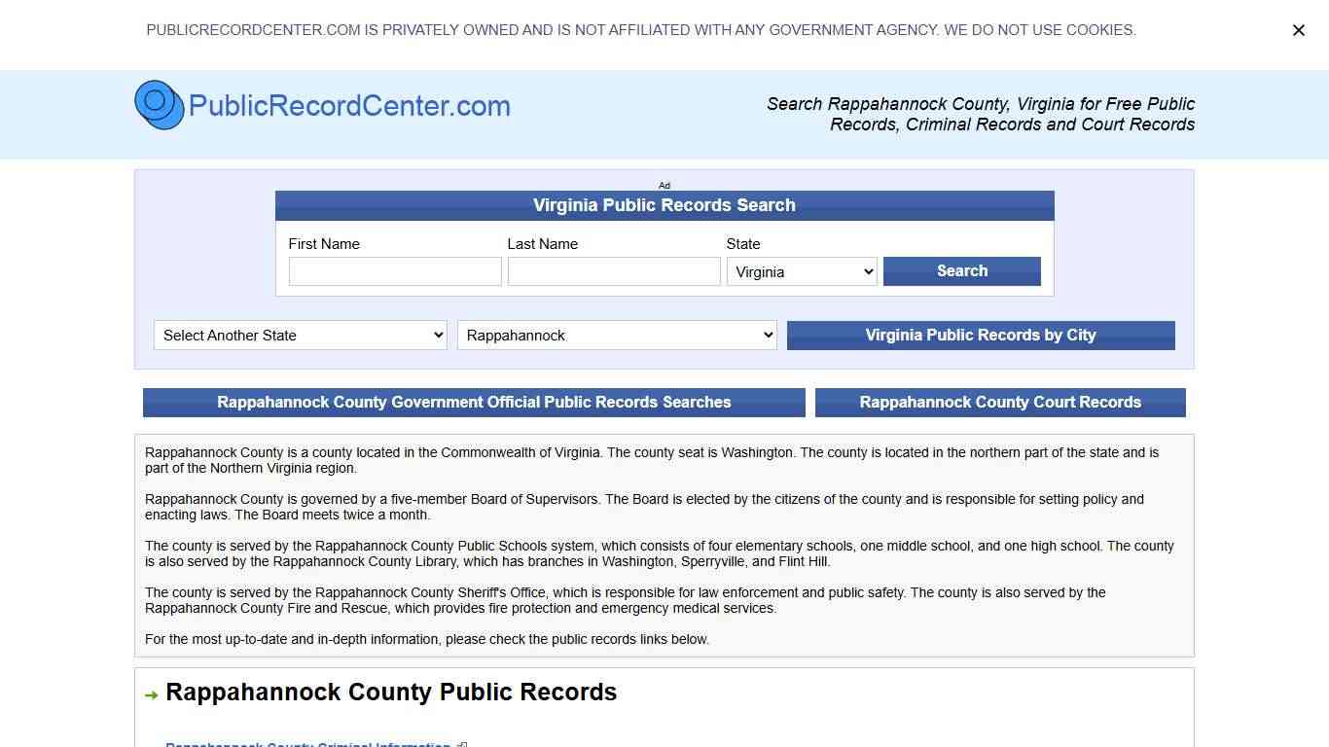Click the green arrow beside Rappahannock County Public Records
Image resolution: width=1329 pixels, height=747 pixels.
[152, 694]
